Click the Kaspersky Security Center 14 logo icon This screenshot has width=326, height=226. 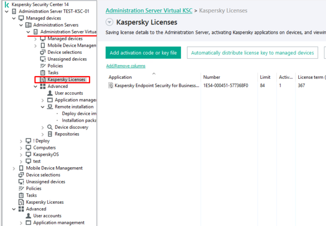[x=7, y=4]
